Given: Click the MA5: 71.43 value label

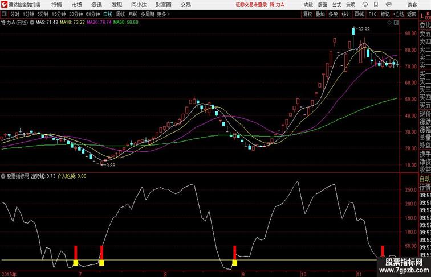Looking at the screenshot, I should click(47, 23).
